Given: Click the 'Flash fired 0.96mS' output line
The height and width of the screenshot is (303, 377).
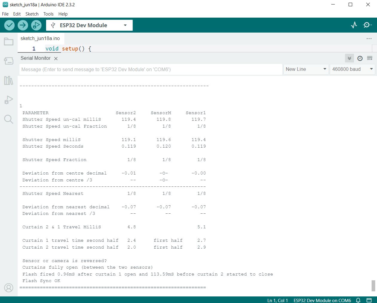Looking at the screenshot, I should [148, 274].
